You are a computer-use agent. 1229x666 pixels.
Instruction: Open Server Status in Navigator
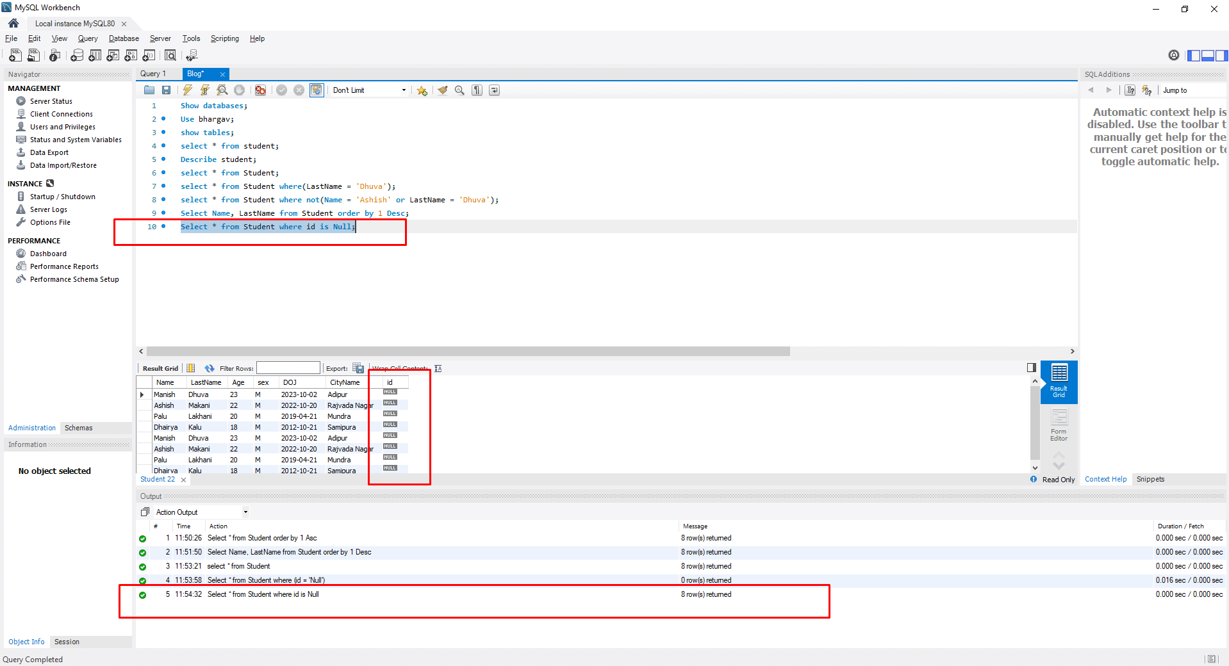pos(51,101)
